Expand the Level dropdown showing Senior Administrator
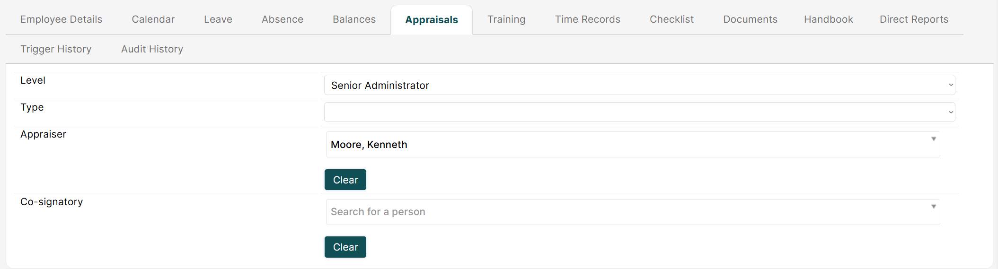 point(639,85)
